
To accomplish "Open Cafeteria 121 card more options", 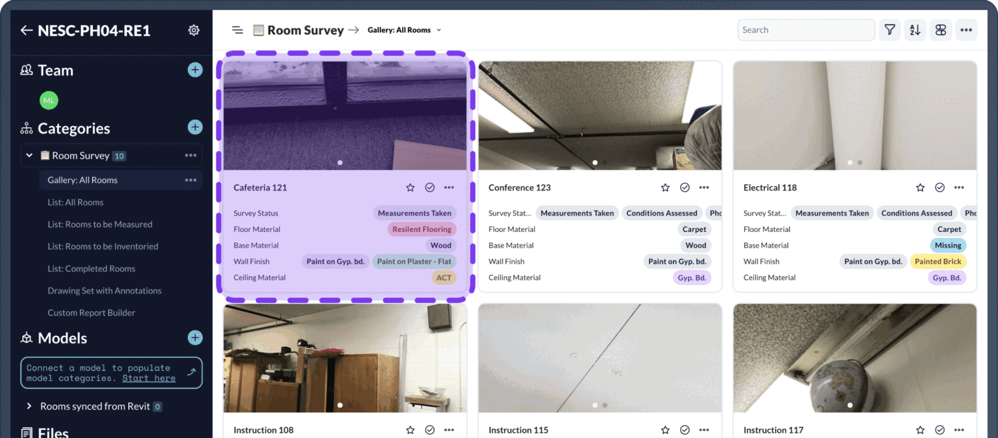I will tap(449, 187).
